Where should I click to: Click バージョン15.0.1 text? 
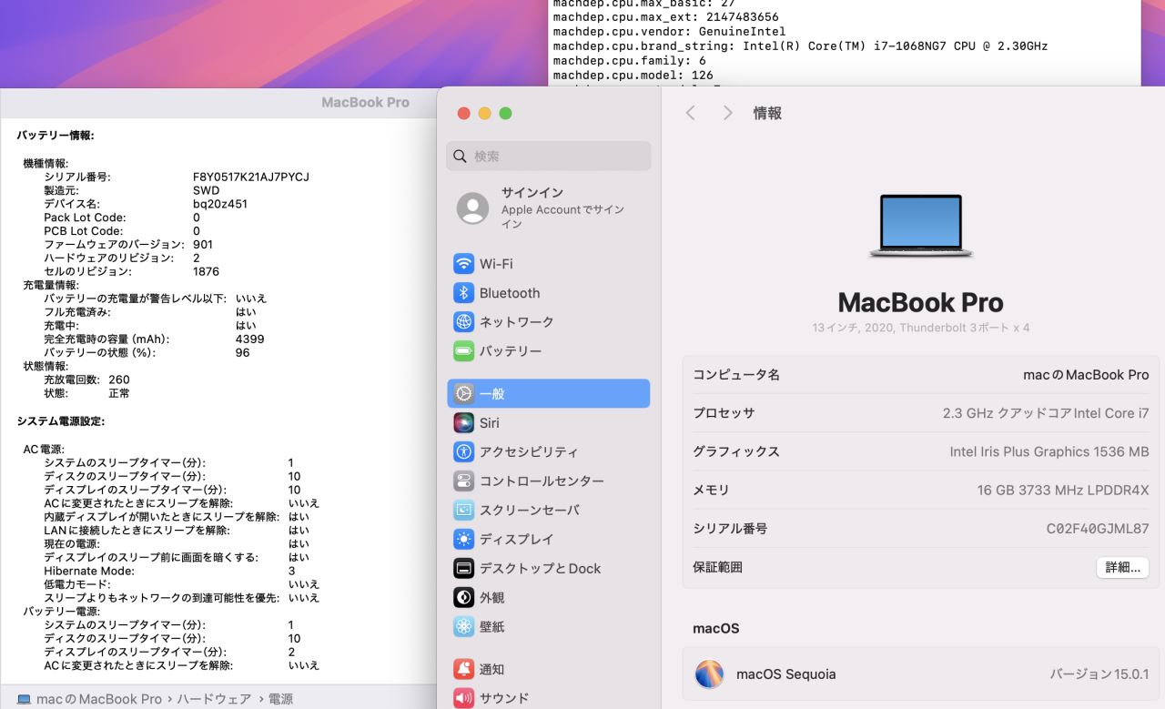(x=1099, y=674)
